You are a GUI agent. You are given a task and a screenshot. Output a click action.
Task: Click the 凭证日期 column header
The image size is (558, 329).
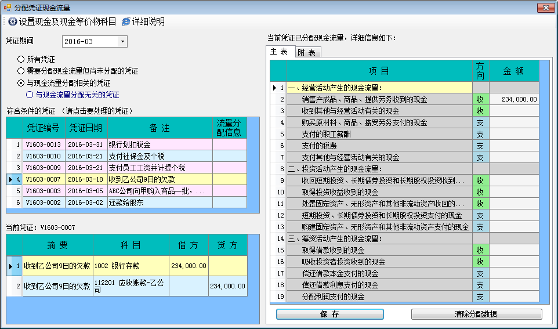(86, 128)
